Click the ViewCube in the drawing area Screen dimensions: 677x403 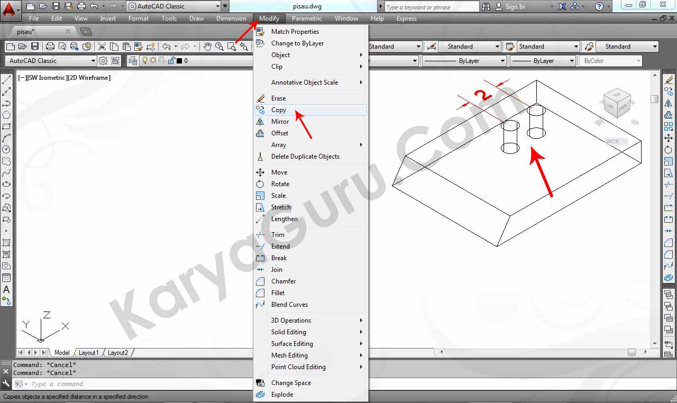pos(618,103)
